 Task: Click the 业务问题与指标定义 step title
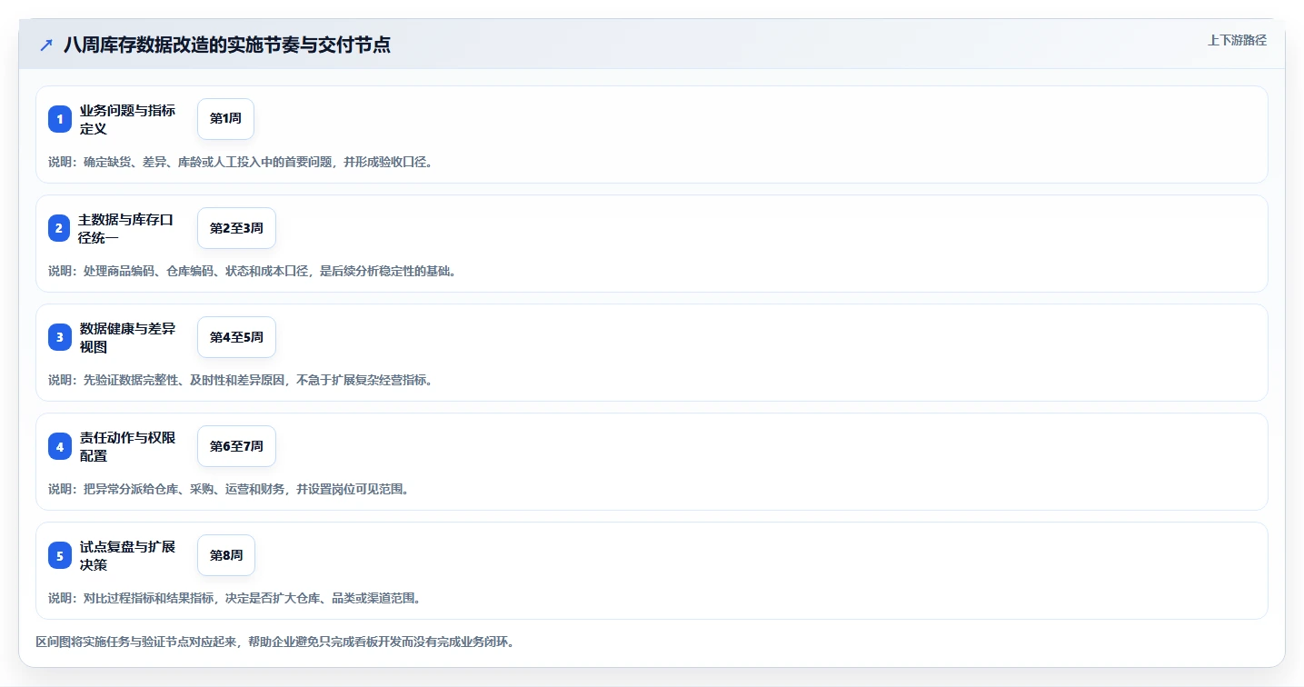tap(127, 119)
